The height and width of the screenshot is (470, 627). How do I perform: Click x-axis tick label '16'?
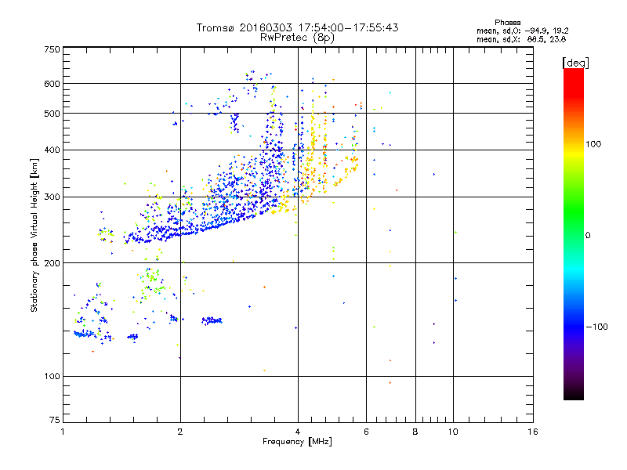(533, 432)
